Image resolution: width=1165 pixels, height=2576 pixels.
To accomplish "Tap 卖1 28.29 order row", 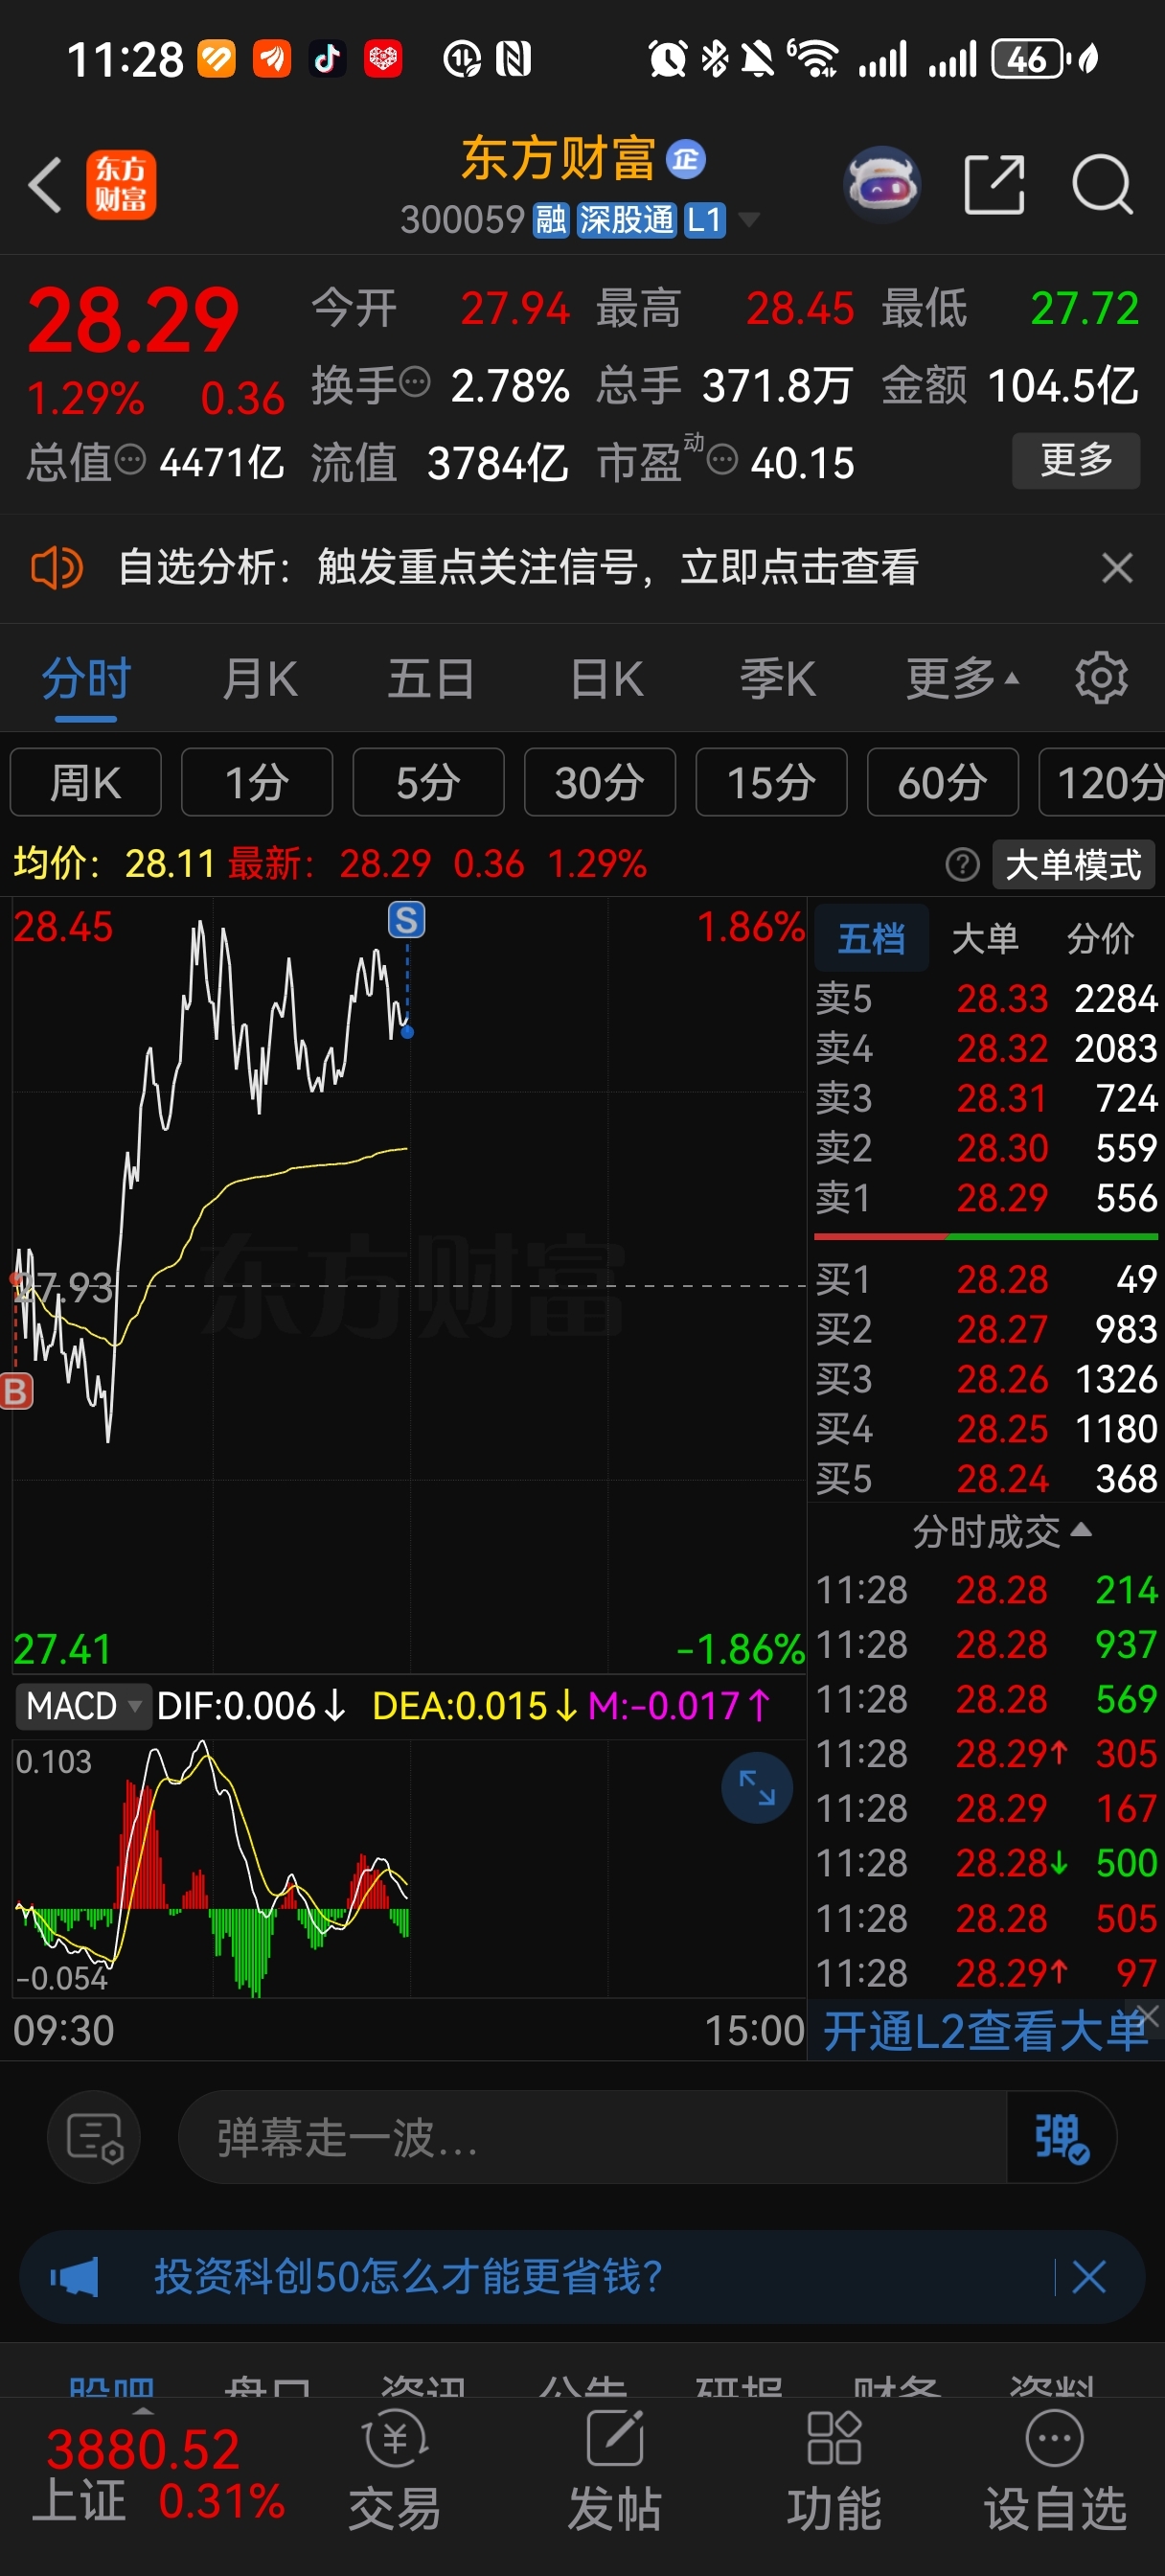I will [x=986, y=1197].
